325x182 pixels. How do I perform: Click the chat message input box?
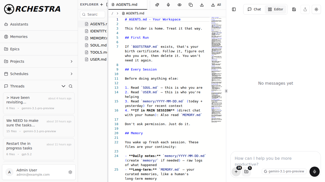click(x=275, y=161)
